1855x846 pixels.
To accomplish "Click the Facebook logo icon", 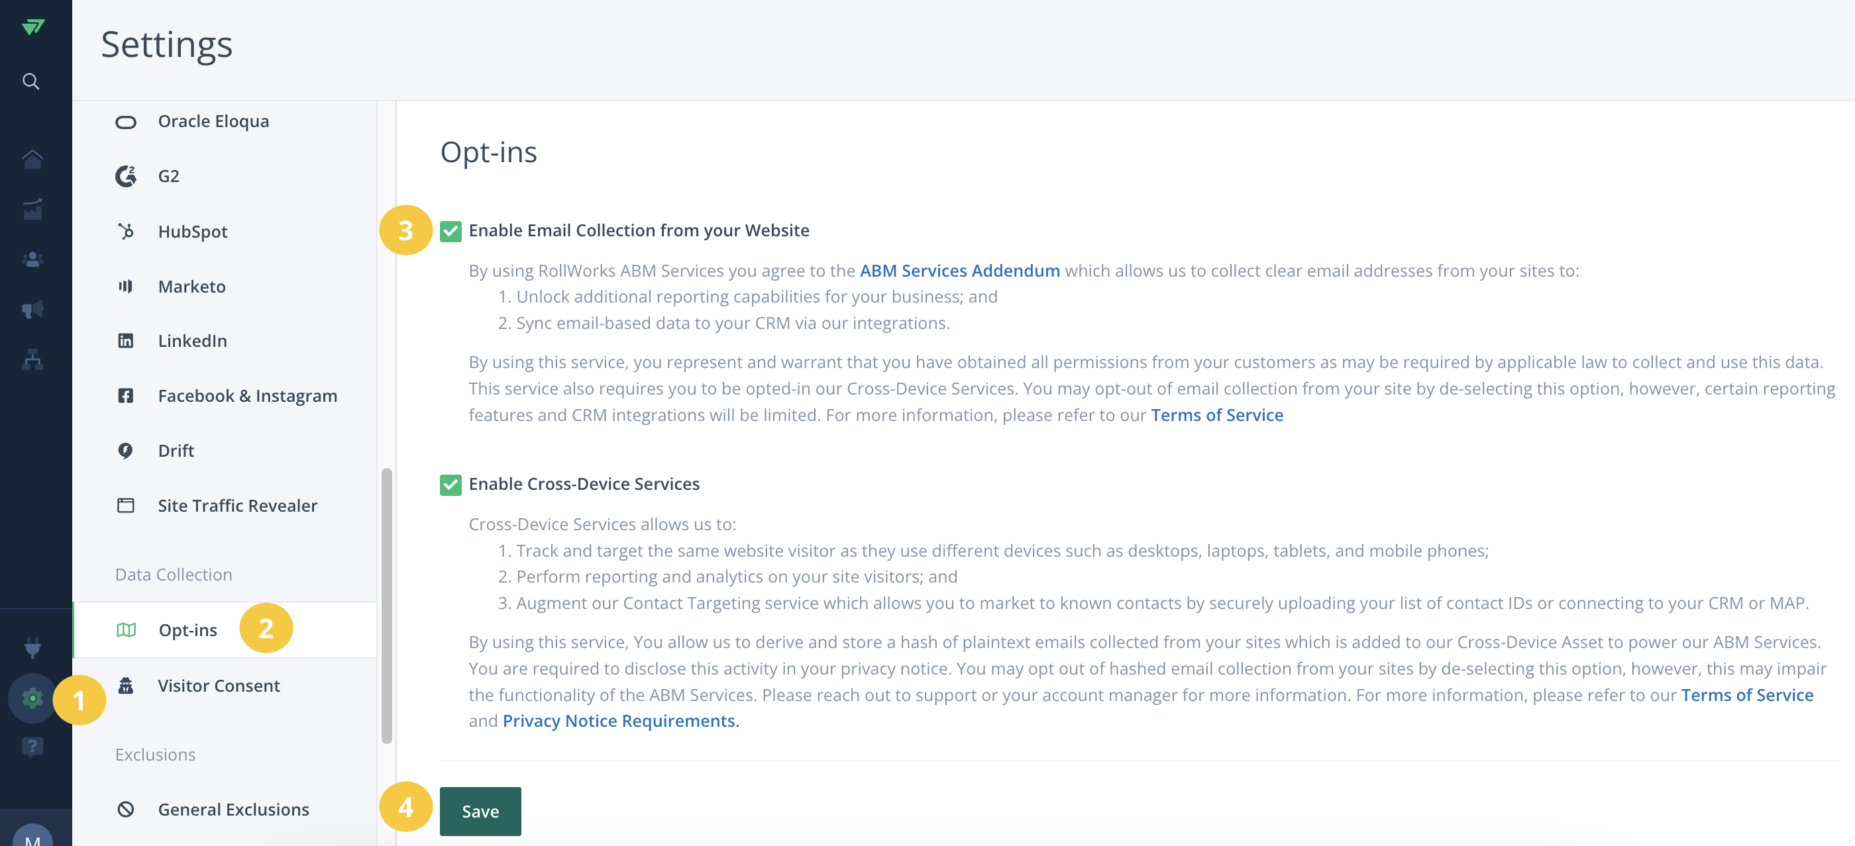I will click(125, 396).
